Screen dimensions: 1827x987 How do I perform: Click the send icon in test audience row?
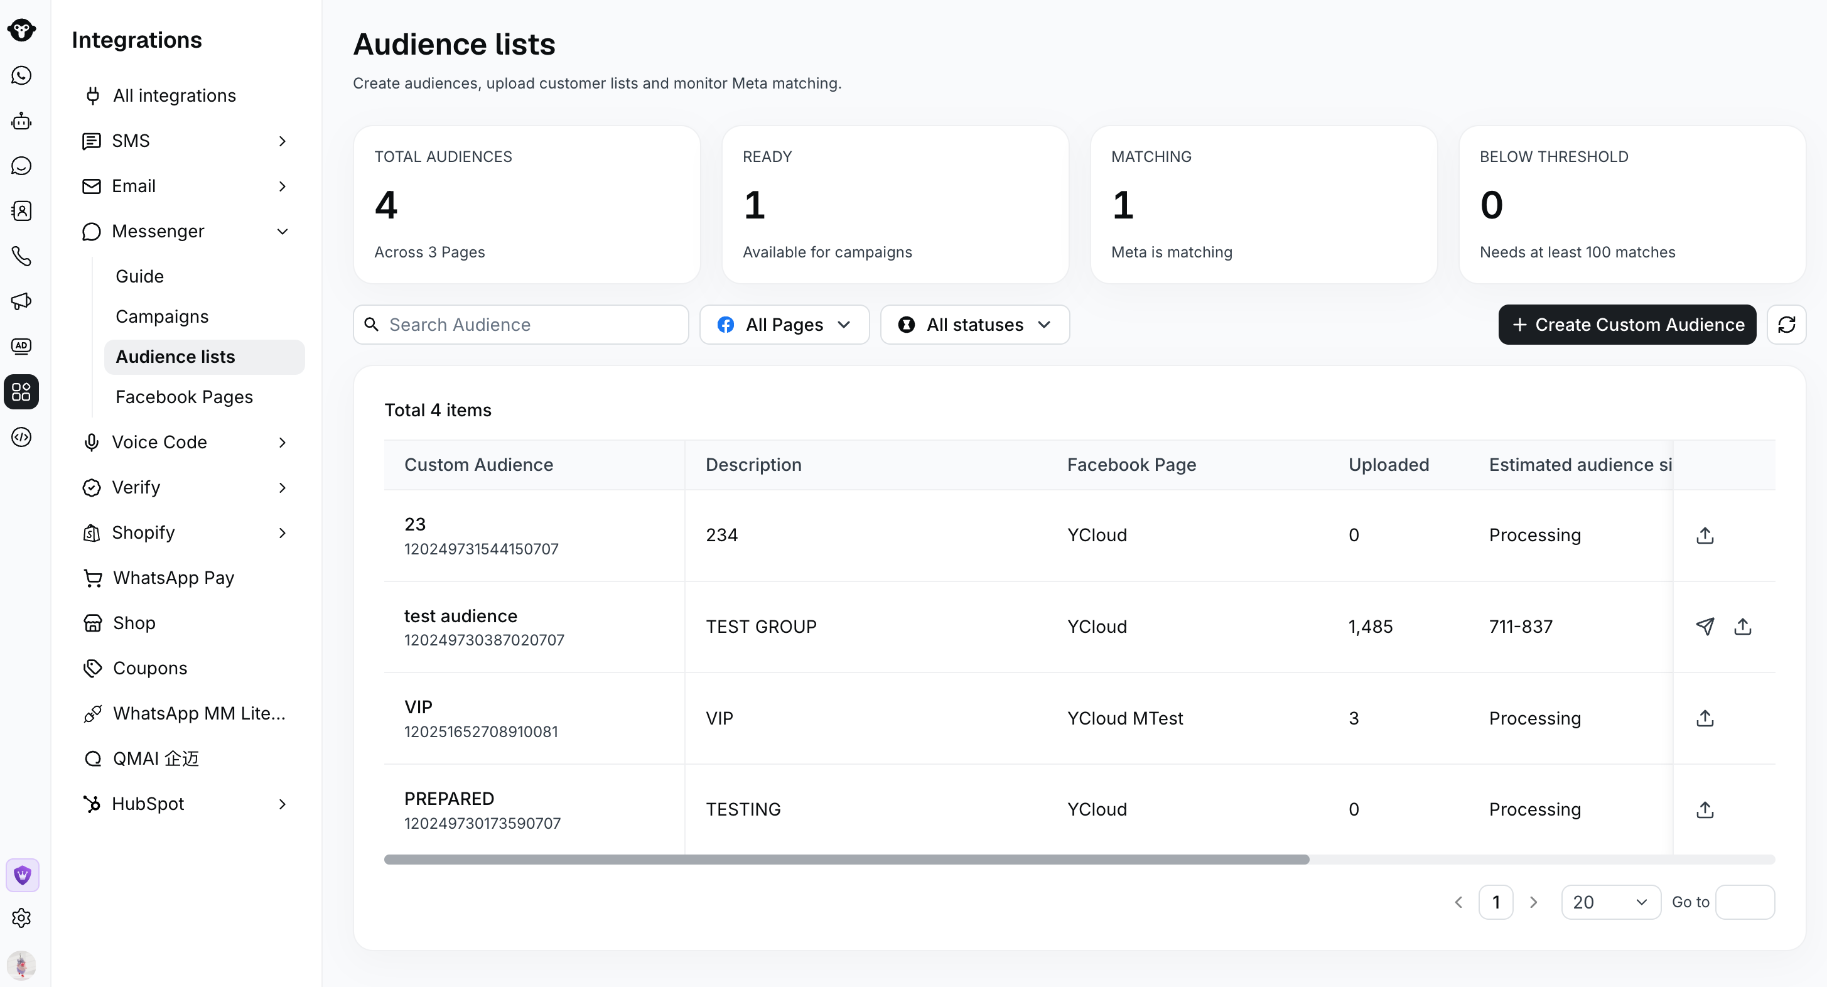[1705, 627]
